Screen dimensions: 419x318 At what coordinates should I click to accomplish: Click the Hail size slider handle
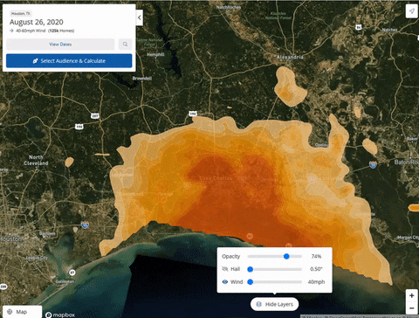click(x=250, y=269)
